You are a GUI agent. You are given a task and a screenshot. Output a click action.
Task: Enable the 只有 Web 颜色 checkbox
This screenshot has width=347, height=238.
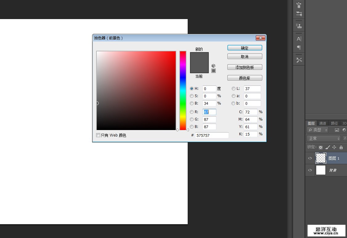pyautogui.click(x=98, y=135)
